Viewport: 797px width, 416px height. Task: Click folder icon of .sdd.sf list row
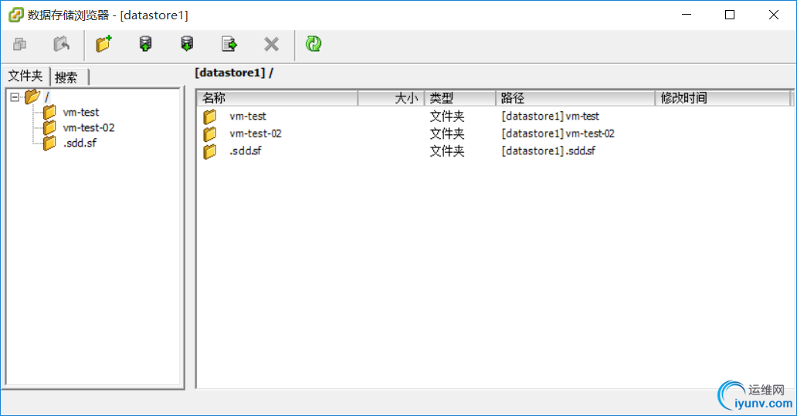point(210,151)
